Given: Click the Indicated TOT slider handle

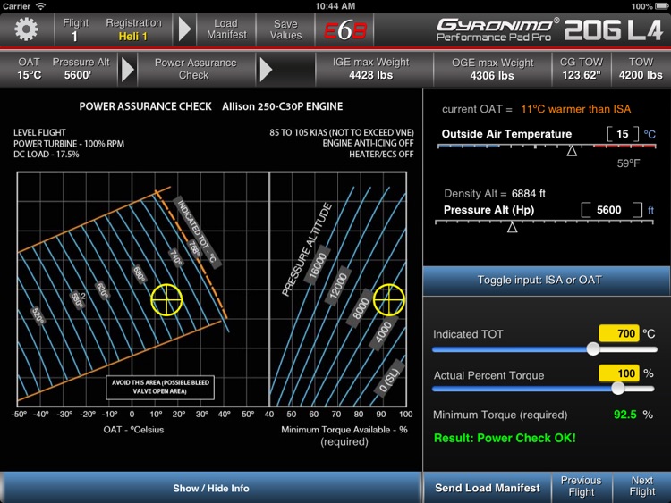Looking at the screenshot, I should point(592,348).
